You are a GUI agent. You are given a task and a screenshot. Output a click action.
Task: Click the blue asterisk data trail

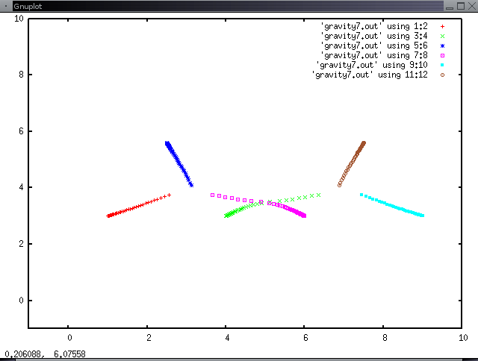(x=179, y=164)
